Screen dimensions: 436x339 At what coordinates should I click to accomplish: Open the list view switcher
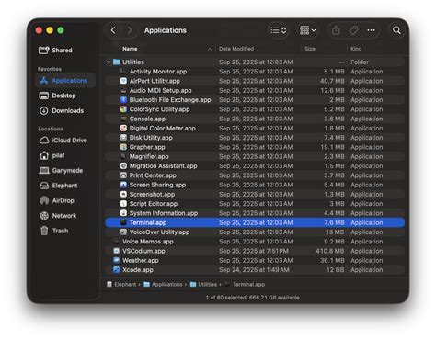[x=278, y=30]
